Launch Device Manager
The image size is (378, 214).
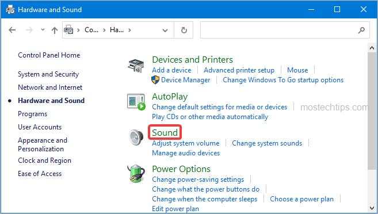(186, 80)
